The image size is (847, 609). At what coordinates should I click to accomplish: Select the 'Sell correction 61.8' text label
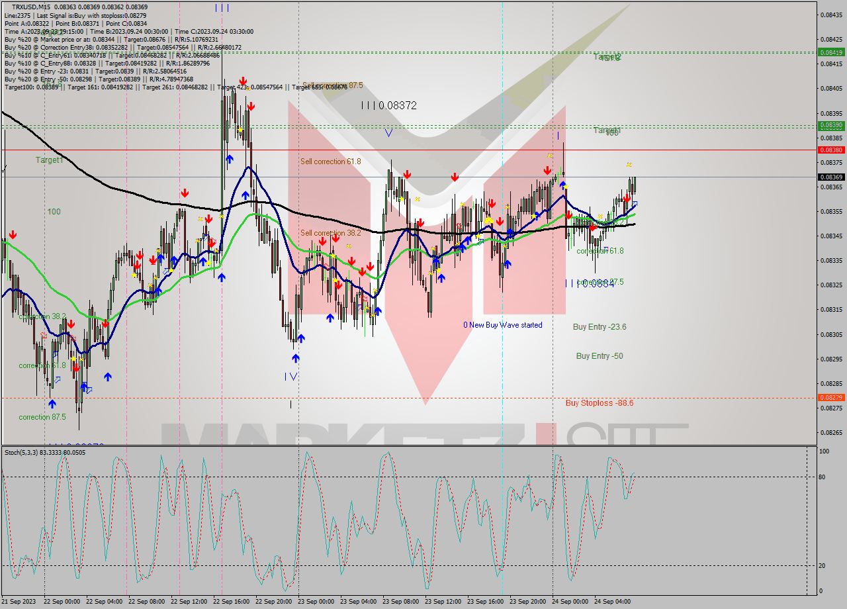[331, 161]
